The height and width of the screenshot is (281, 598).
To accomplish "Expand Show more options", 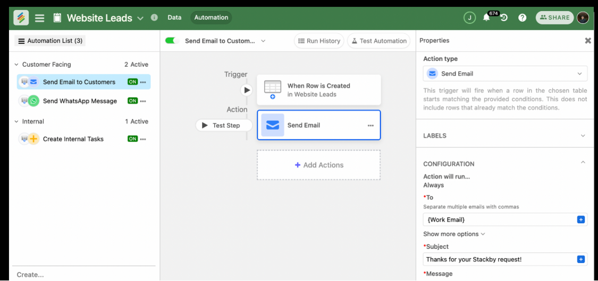I will pyautogui.click(x=454, y=234).
